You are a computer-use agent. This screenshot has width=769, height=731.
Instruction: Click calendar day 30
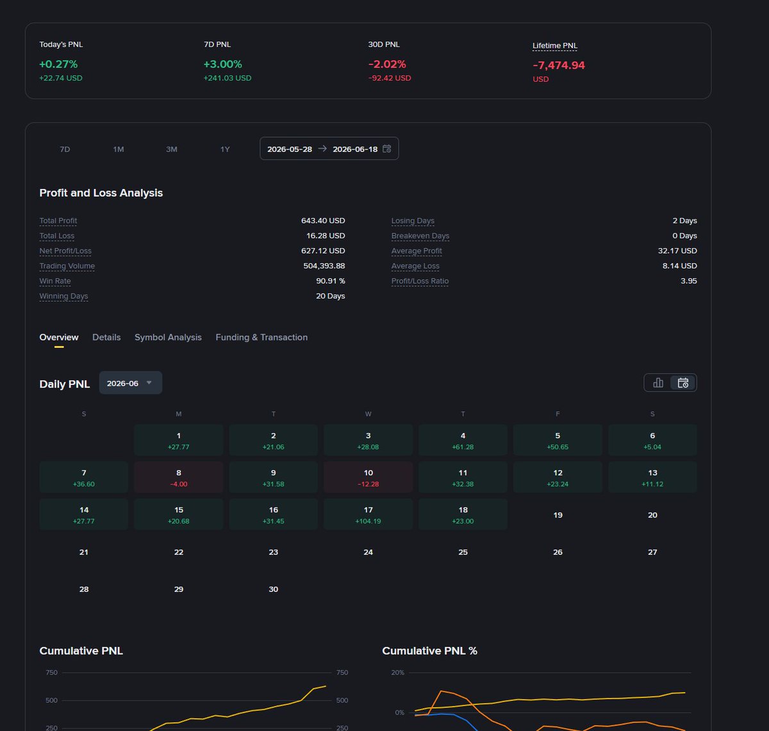[x=274, y=589]
